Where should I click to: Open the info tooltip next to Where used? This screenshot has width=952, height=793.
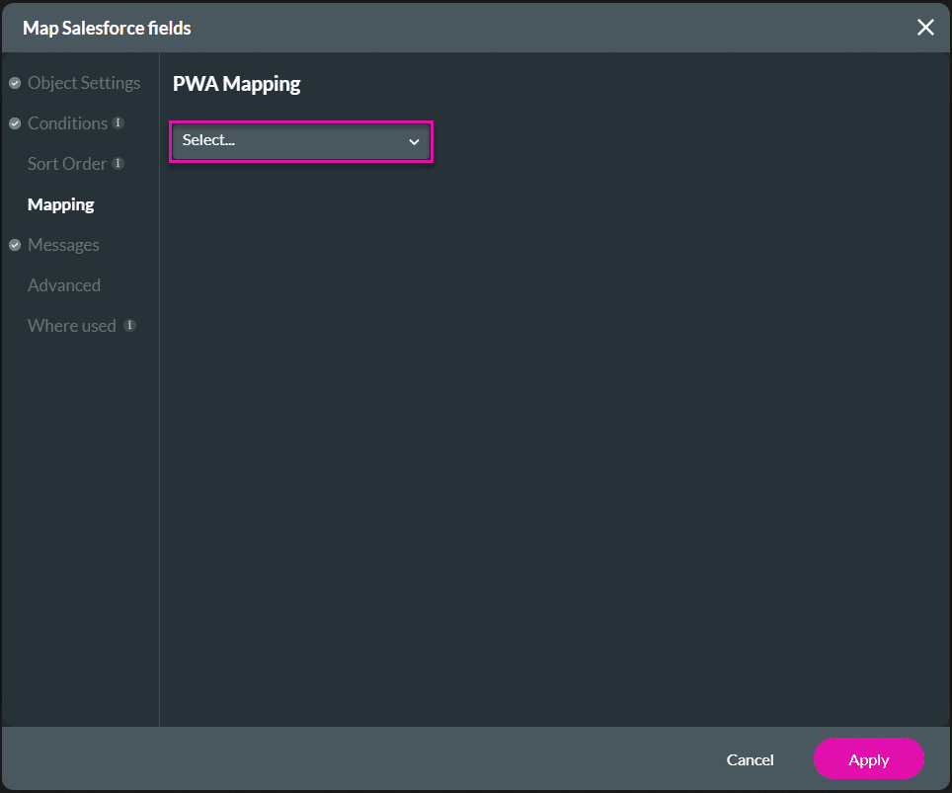click(x=131, y=325)
